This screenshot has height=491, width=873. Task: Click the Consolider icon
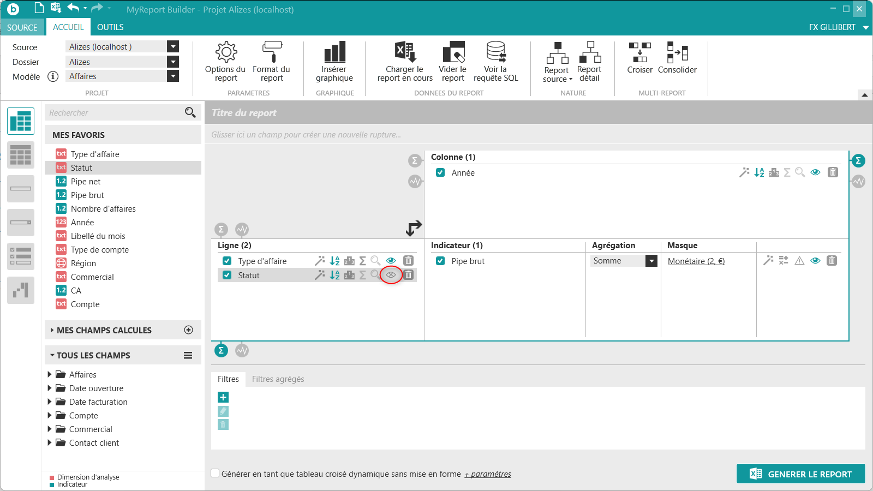(x=677, y=58)
